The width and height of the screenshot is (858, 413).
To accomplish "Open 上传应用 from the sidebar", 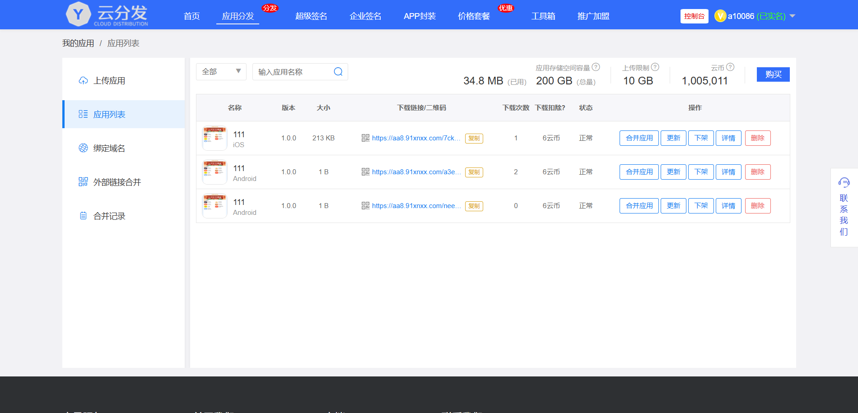I will point(109,81).
